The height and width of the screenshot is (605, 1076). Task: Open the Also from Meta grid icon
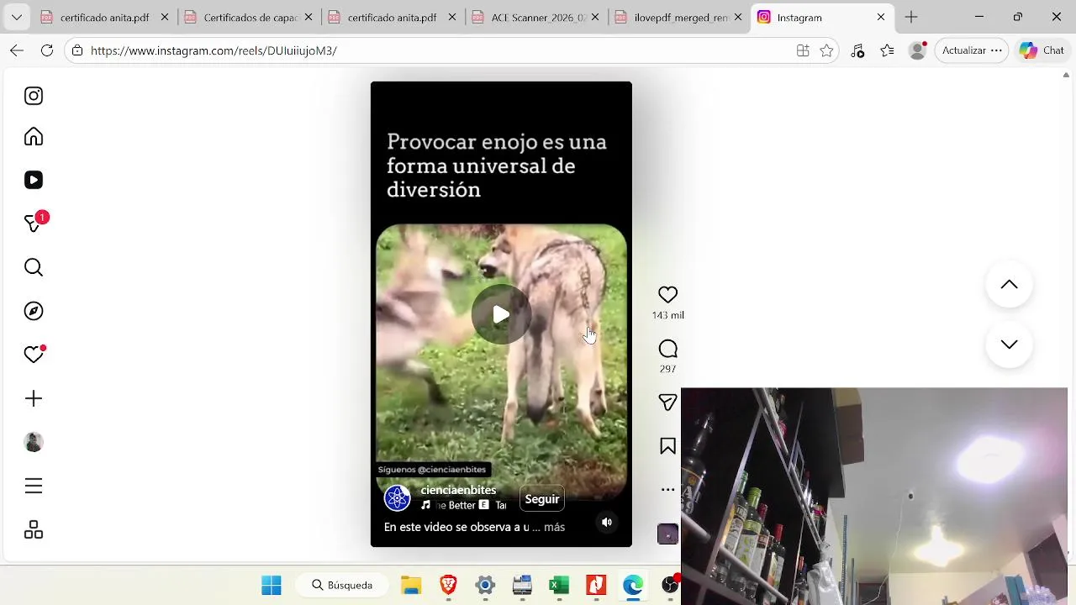tap(34, 529)
